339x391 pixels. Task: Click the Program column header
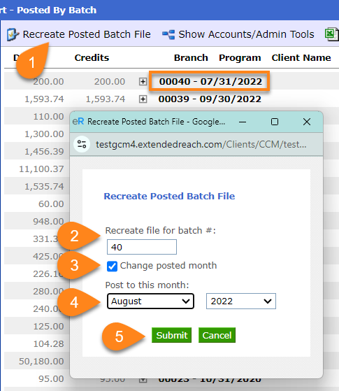coord(240,57)
